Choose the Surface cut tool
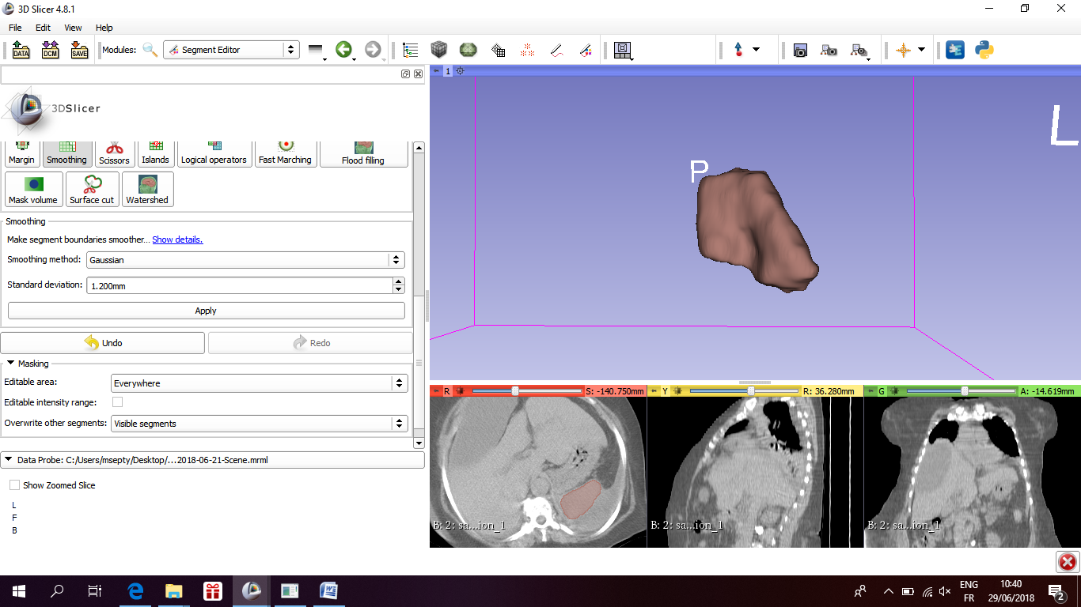 (x=92, y=190)
